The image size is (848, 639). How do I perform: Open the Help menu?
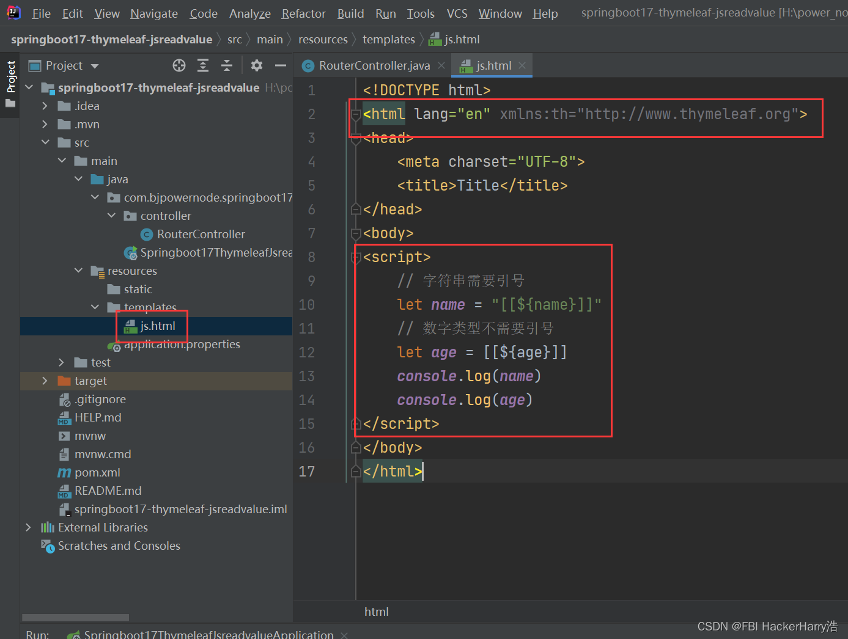point(545,13)
